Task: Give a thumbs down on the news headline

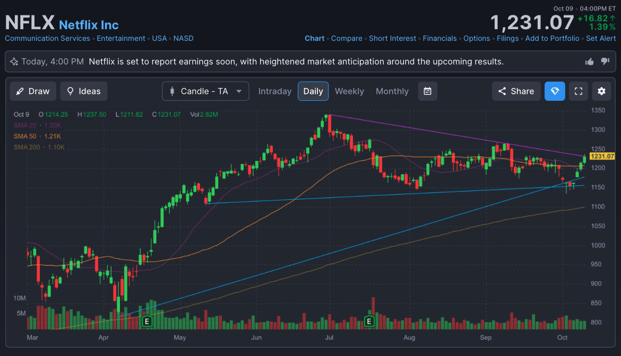Action: coord(605,61)
